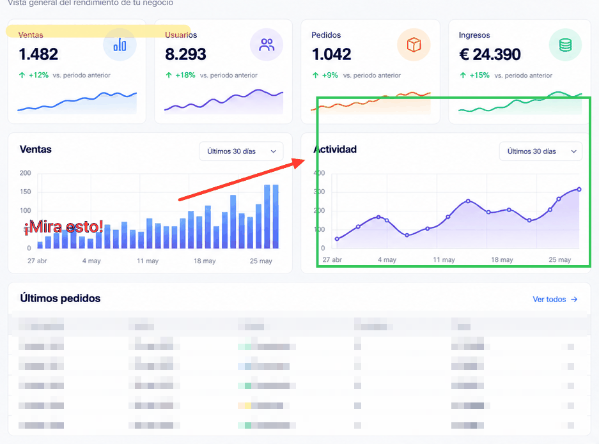Click the orange box icon in Pedidos card
This screenshot has height=444, width=599.
[414, 45]
